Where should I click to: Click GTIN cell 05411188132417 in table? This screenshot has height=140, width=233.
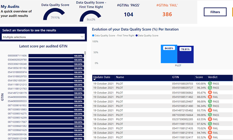pyautogui.click(x=182, y=137)
